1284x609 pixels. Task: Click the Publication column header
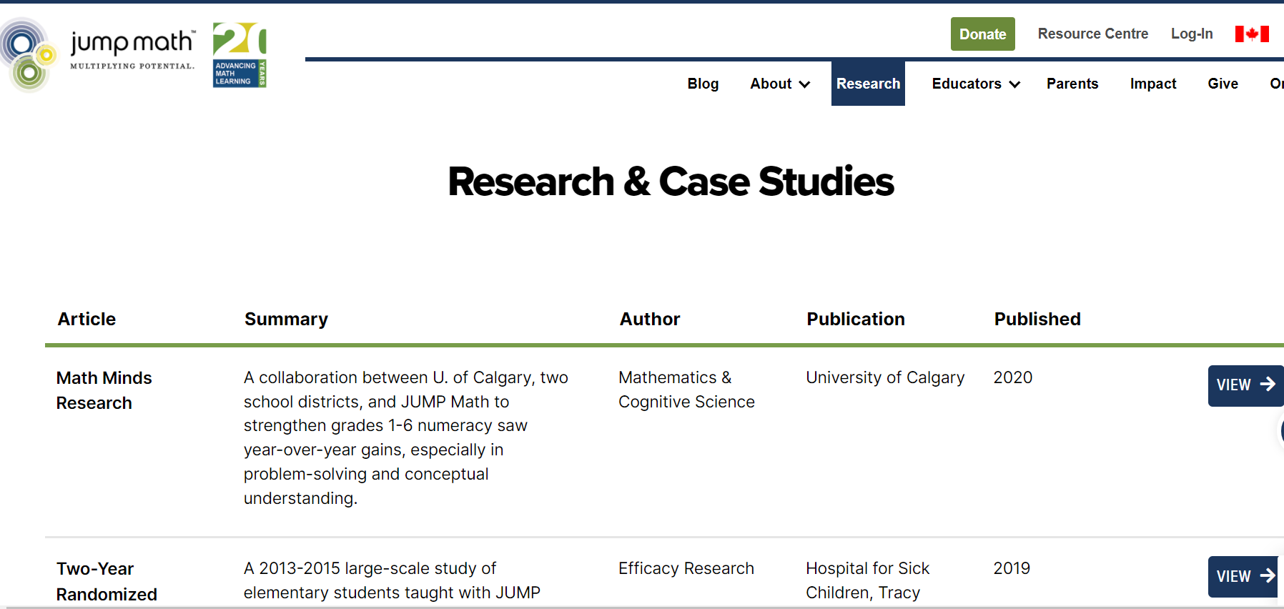855,319
